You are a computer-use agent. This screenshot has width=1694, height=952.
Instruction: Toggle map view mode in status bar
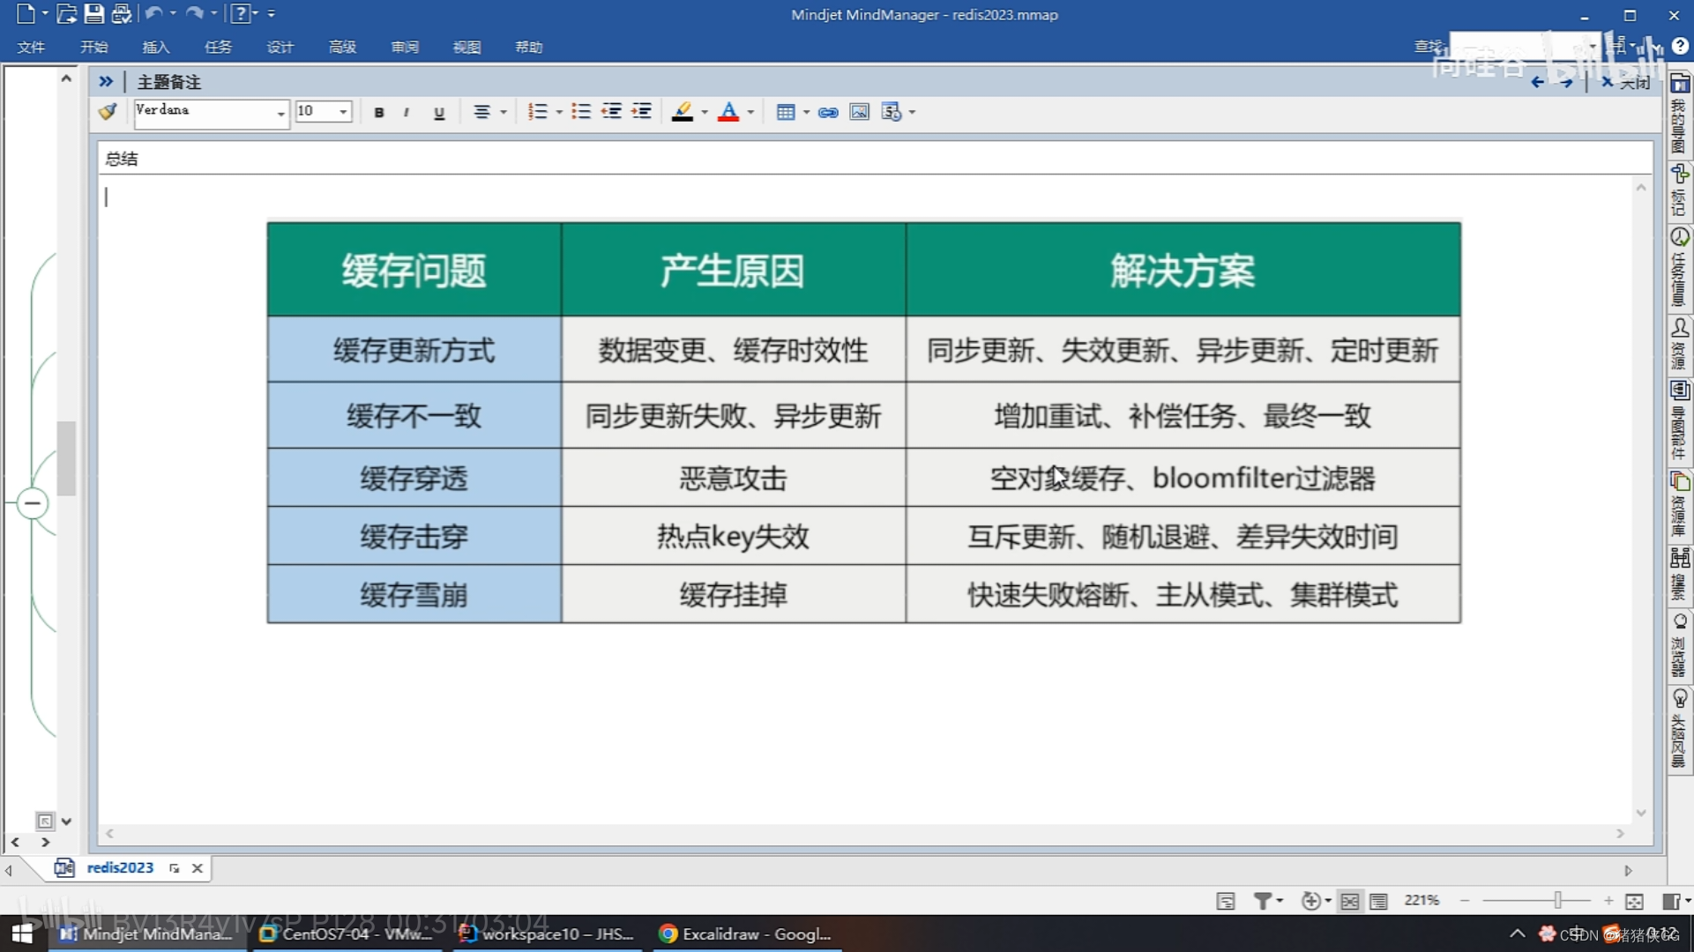(x=1349, y=901)
